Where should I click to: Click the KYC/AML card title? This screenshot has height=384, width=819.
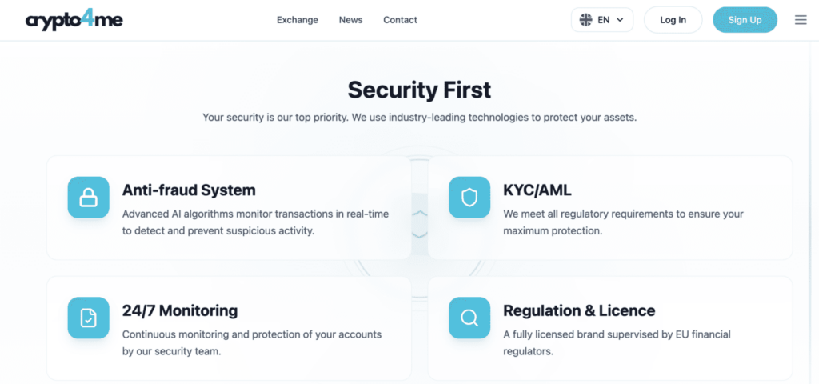537,190
